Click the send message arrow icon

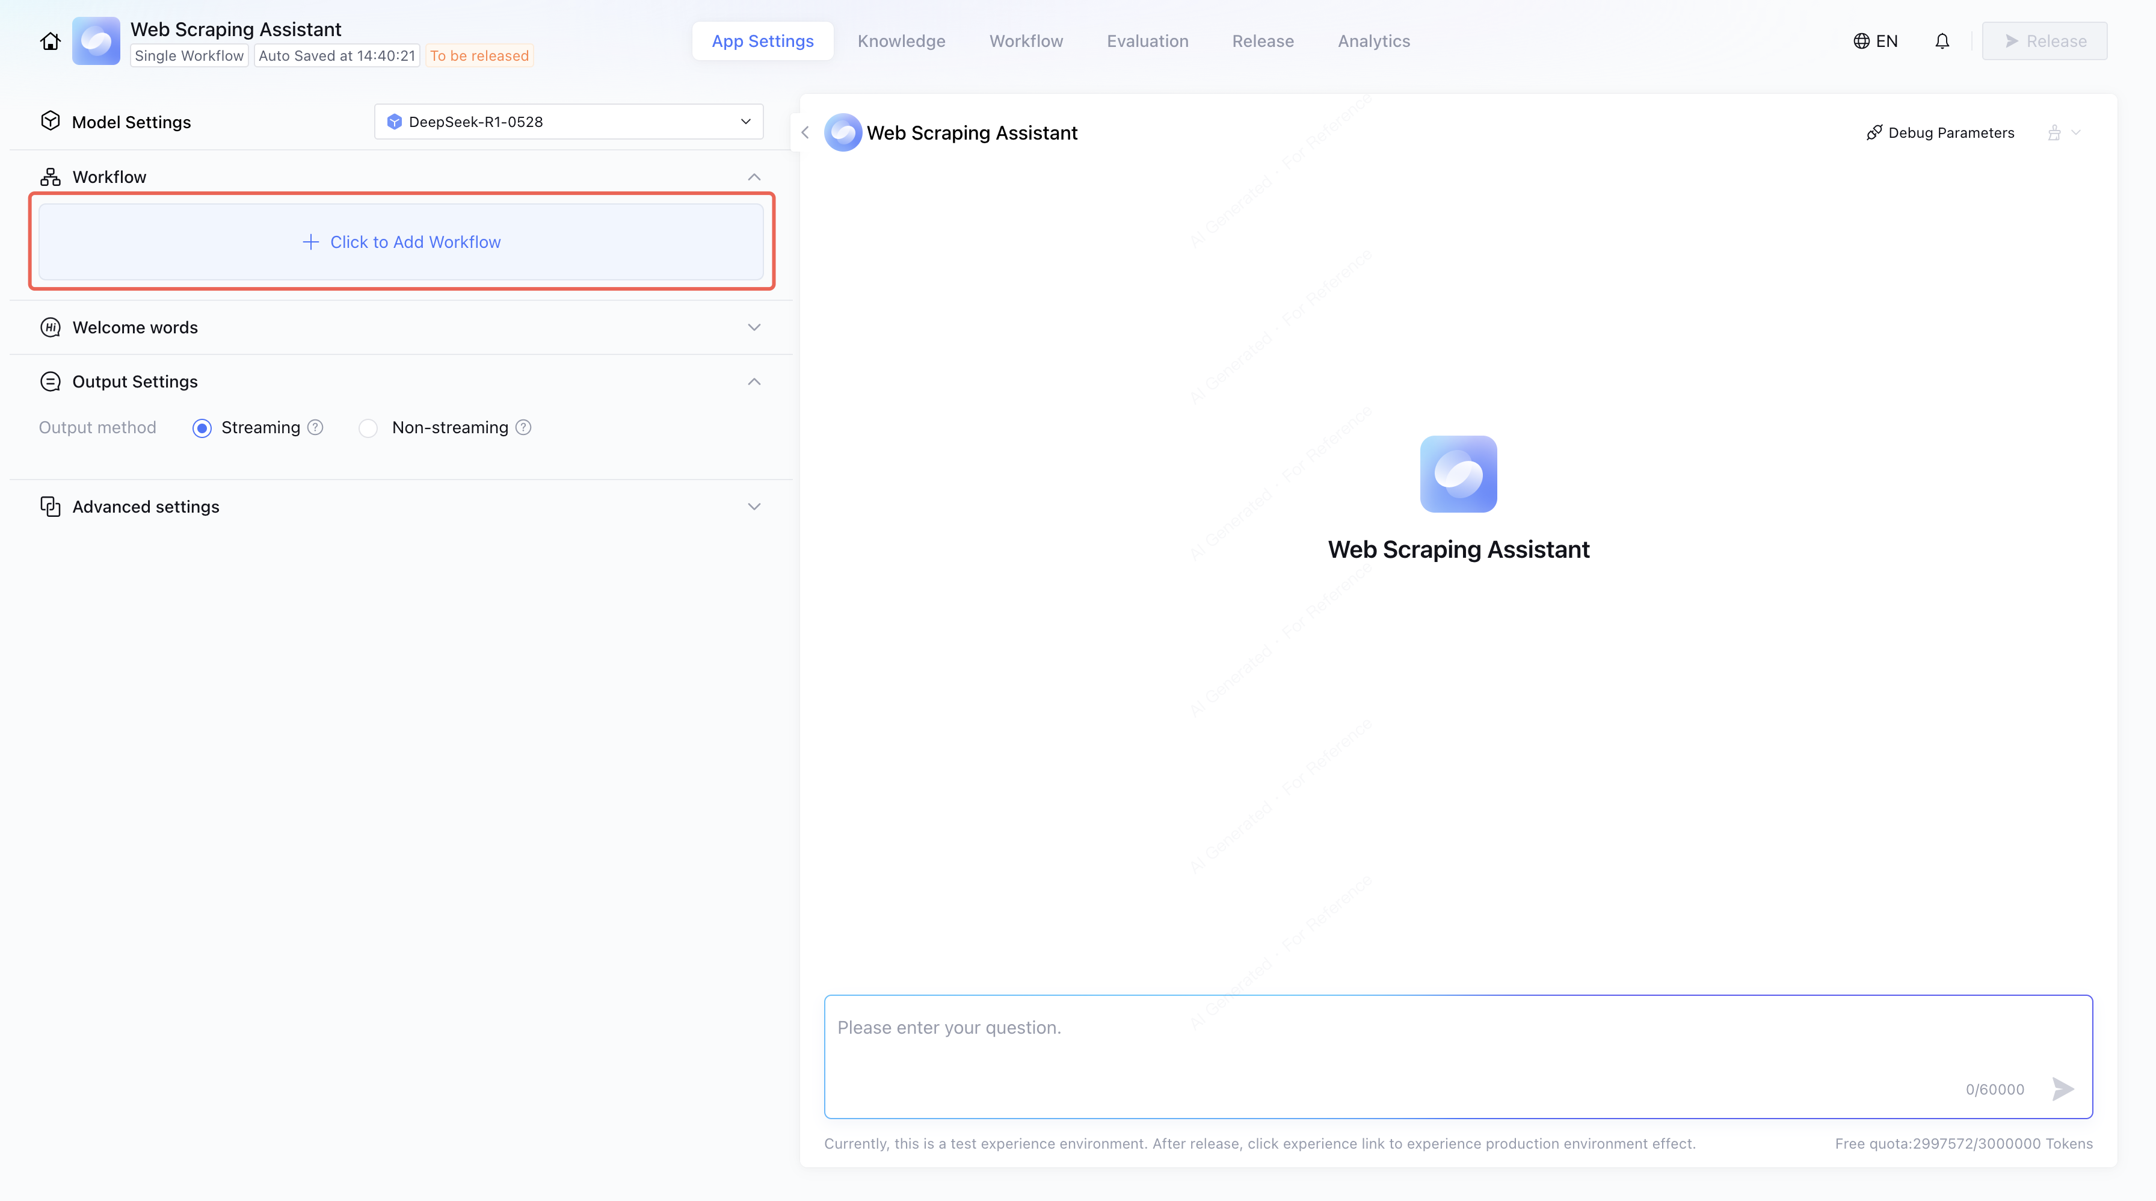[2062, 1089]
